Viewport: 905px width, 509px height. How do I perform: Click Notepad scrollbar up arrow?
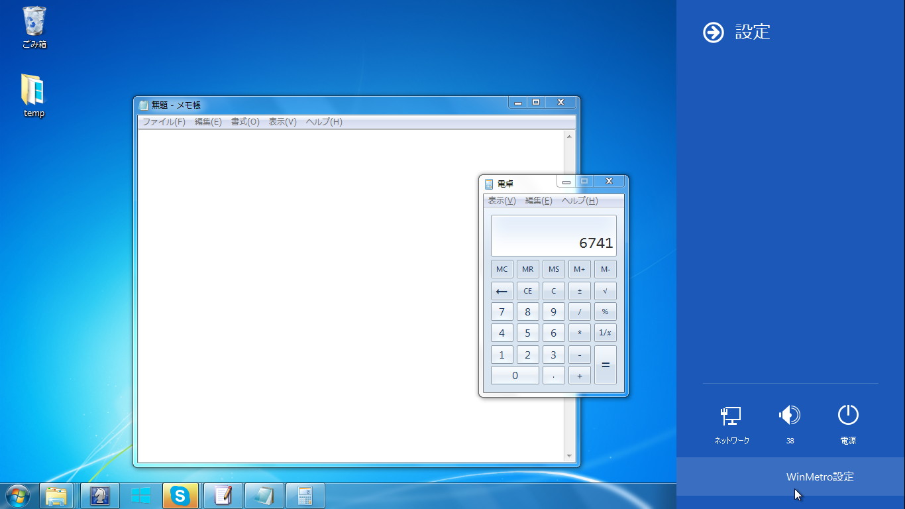point(569,136)
